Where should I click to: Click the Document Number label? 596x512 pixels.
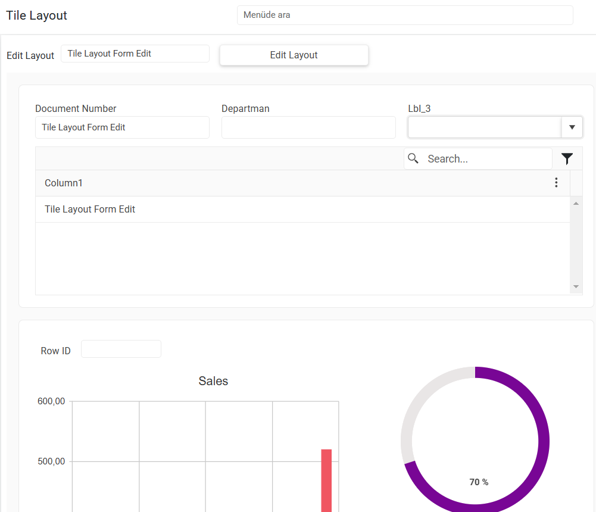tap(76, 109)
